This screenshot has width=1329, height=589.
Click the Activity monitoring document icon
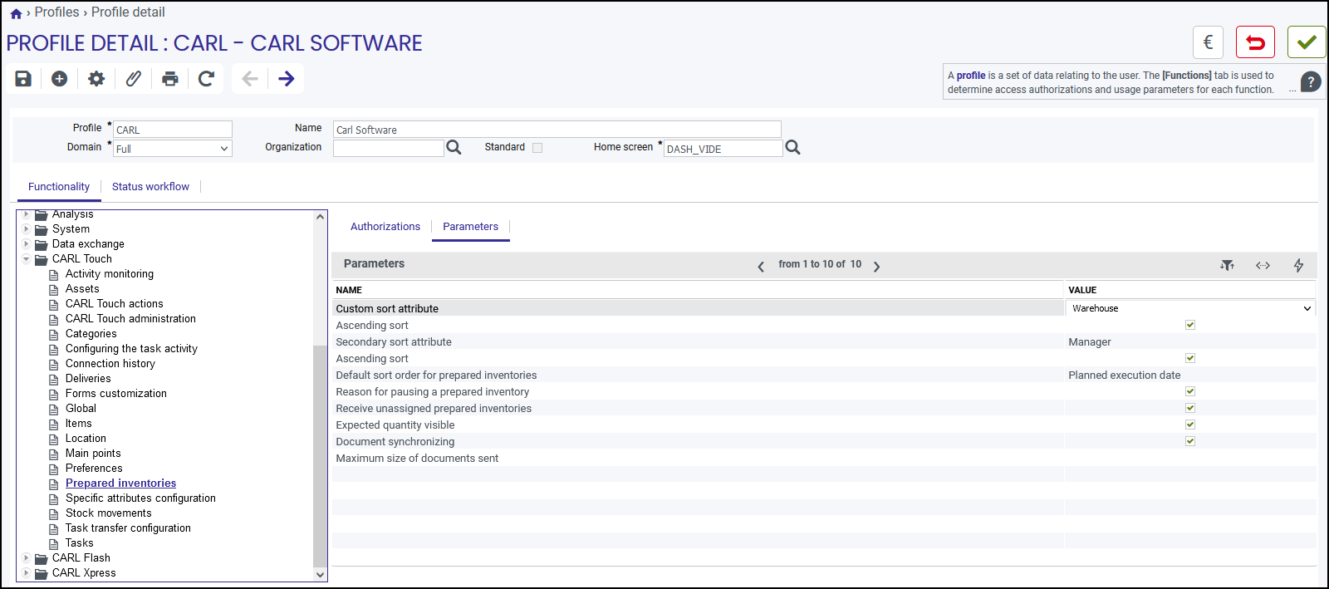point(54,275)
